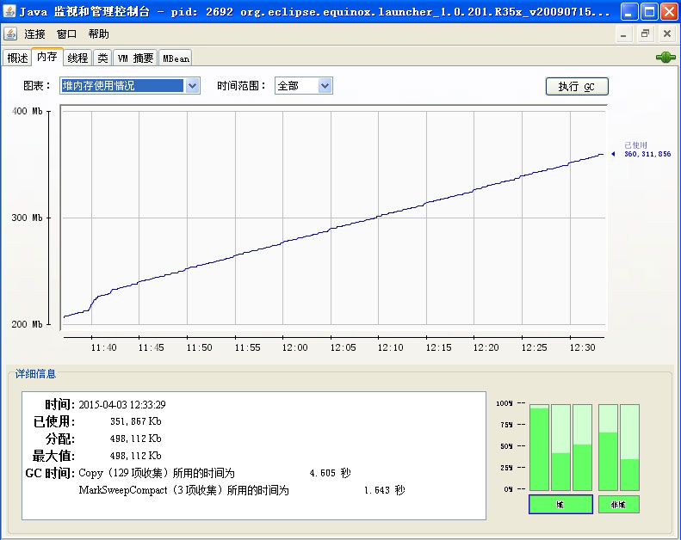Click the 执行 GC button
This screenshot has height=540, width=681.
(x=577, y=86)
